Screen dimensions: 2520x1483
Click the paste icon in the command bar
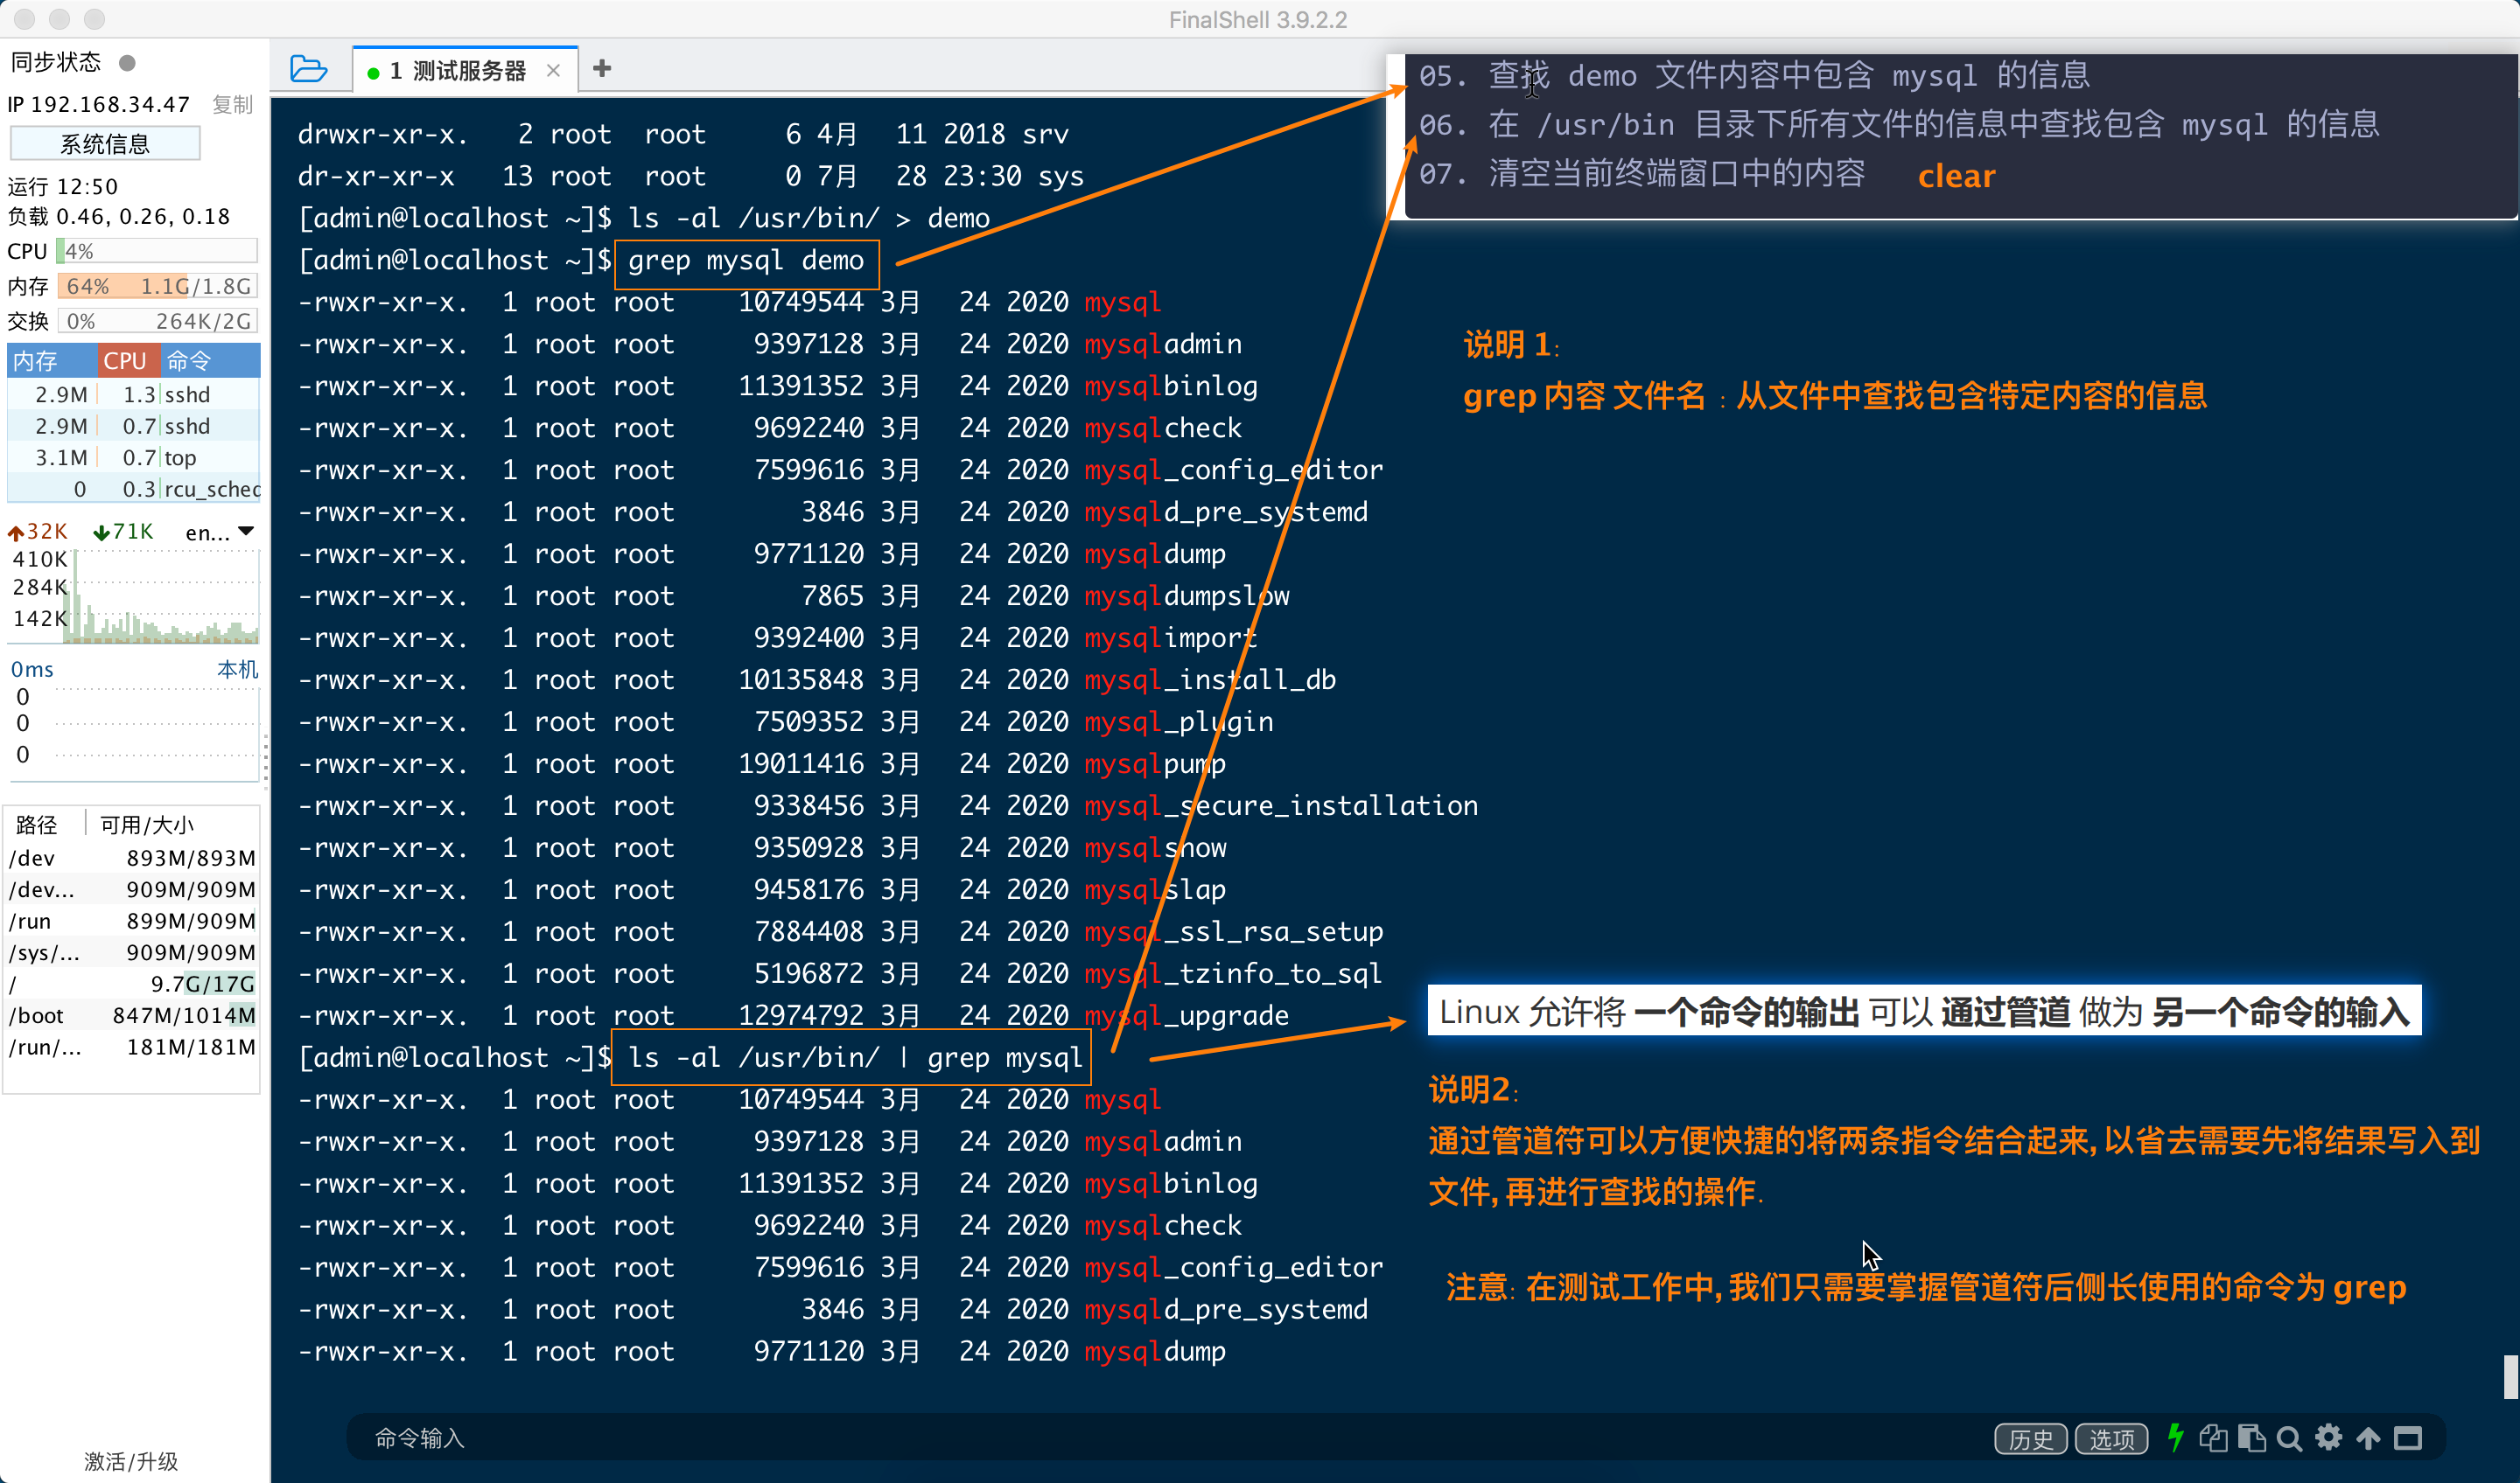coord(2251,1438)
